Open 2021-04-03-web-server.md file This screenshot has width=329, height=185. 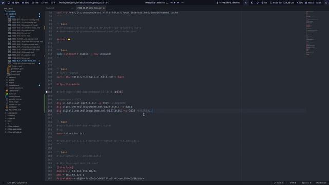(x=25, y=39)
